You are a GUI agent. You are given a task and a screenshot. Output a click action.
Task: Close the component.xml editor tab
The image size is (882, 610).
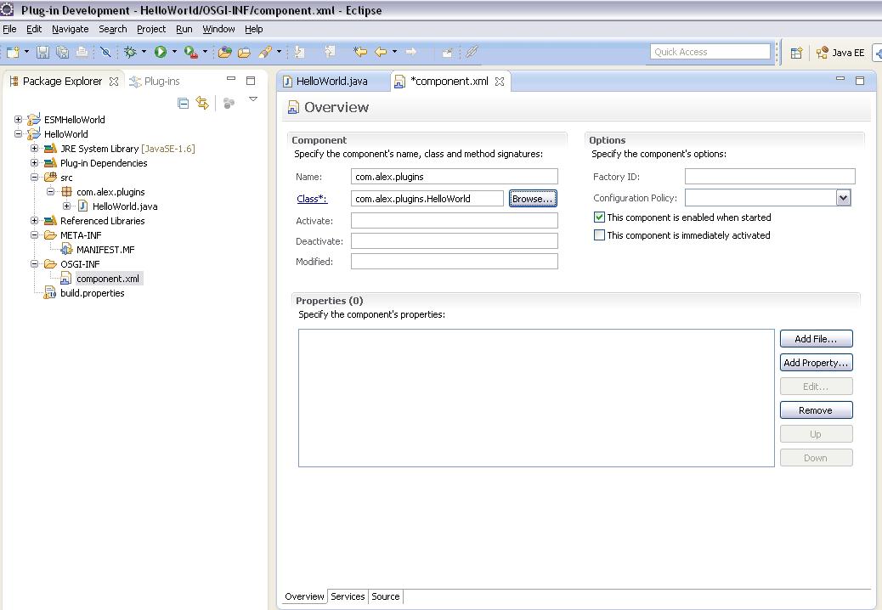(500, 82)
